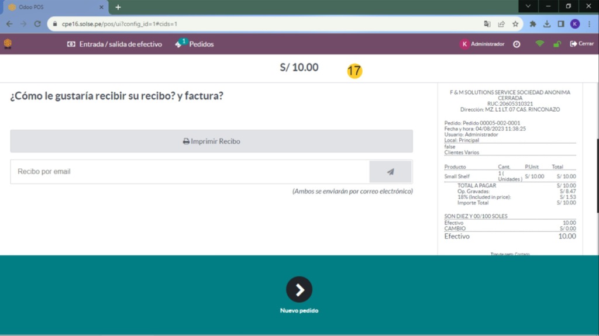Open Entrada / salida de efectivo

coord(114,44)
